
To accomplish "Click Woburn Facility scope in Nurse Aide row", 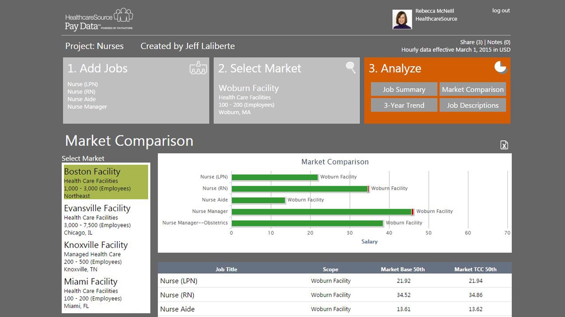I will tap(331, 309).
